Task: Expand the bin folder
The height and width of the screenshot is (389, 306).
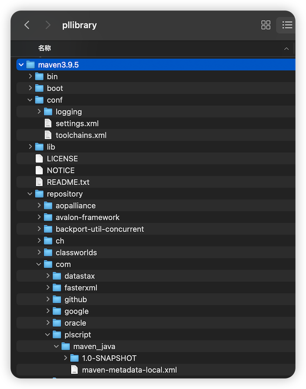Action: tap(30, 76)
